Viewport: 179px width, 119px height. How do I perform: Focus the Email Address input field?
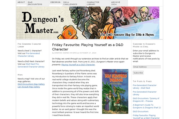[x=147, y=67]
